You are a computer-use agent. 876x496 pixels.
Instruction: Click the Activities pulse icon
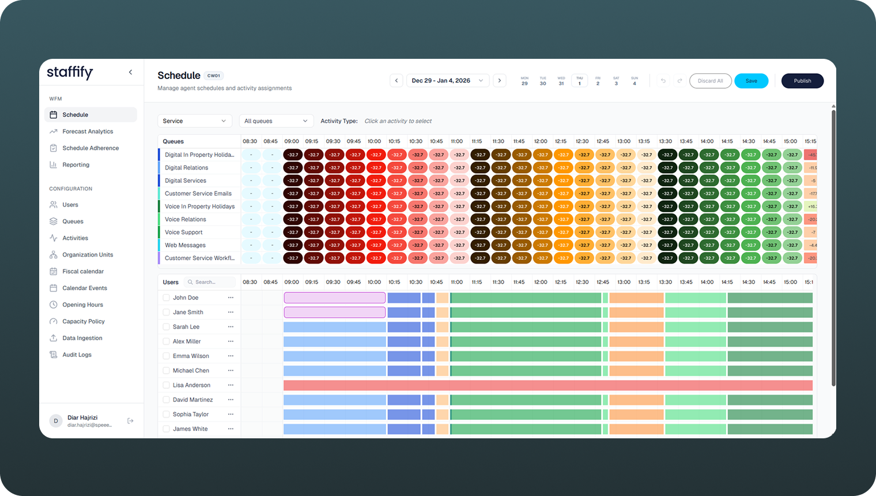[x=54, y=238]
